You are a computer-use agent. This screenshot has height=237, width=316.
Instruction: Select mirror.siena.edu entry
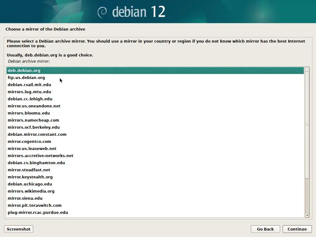(155, 198)
